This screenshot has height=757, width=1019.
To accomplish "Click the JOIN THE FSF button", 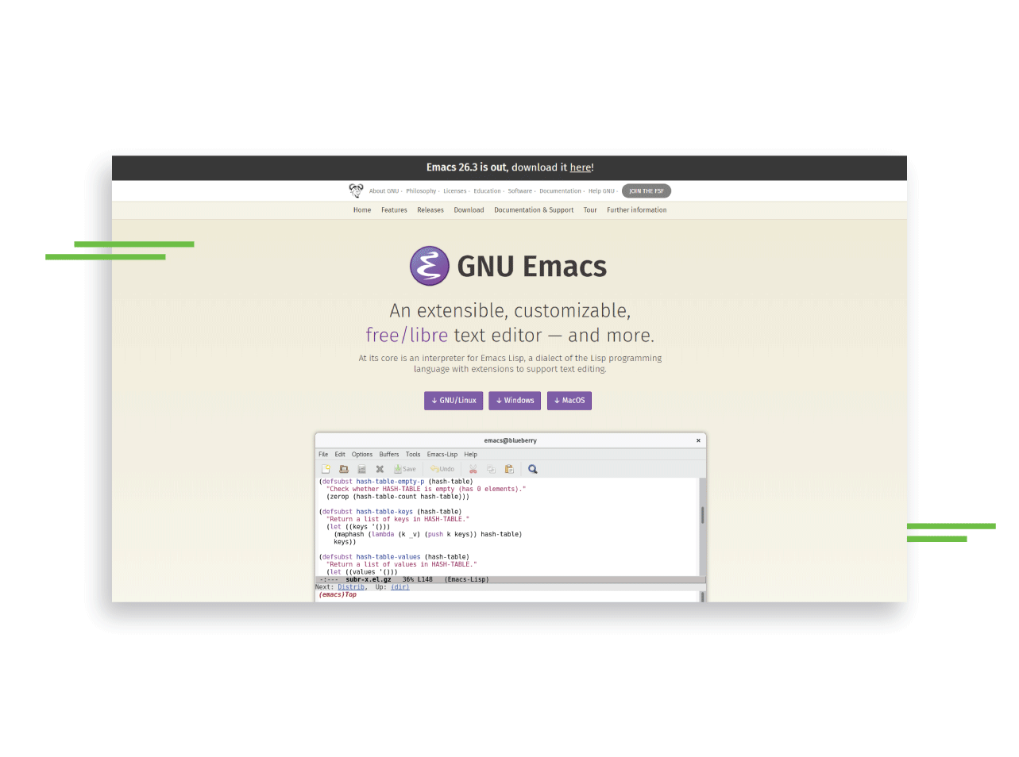I will click(x=647, y=191).
